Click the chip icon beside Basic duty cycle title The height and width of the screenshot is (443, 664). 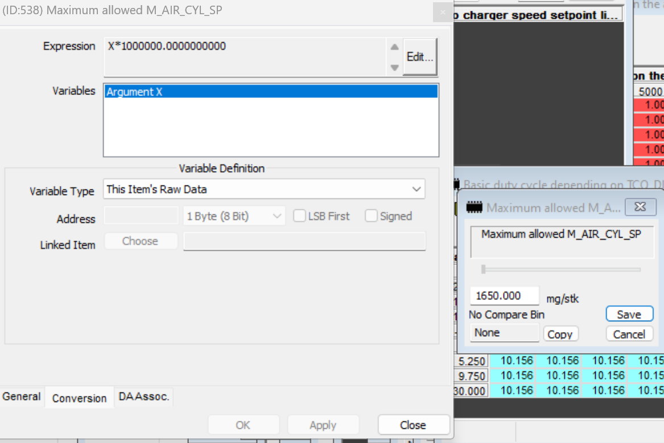point(456,185)
